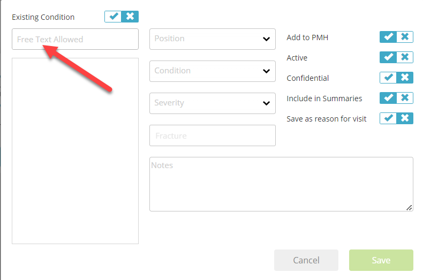Click the Cancel button
Image resolution: width=423 pixels, height=280 pixels.
tap(306, 260)
